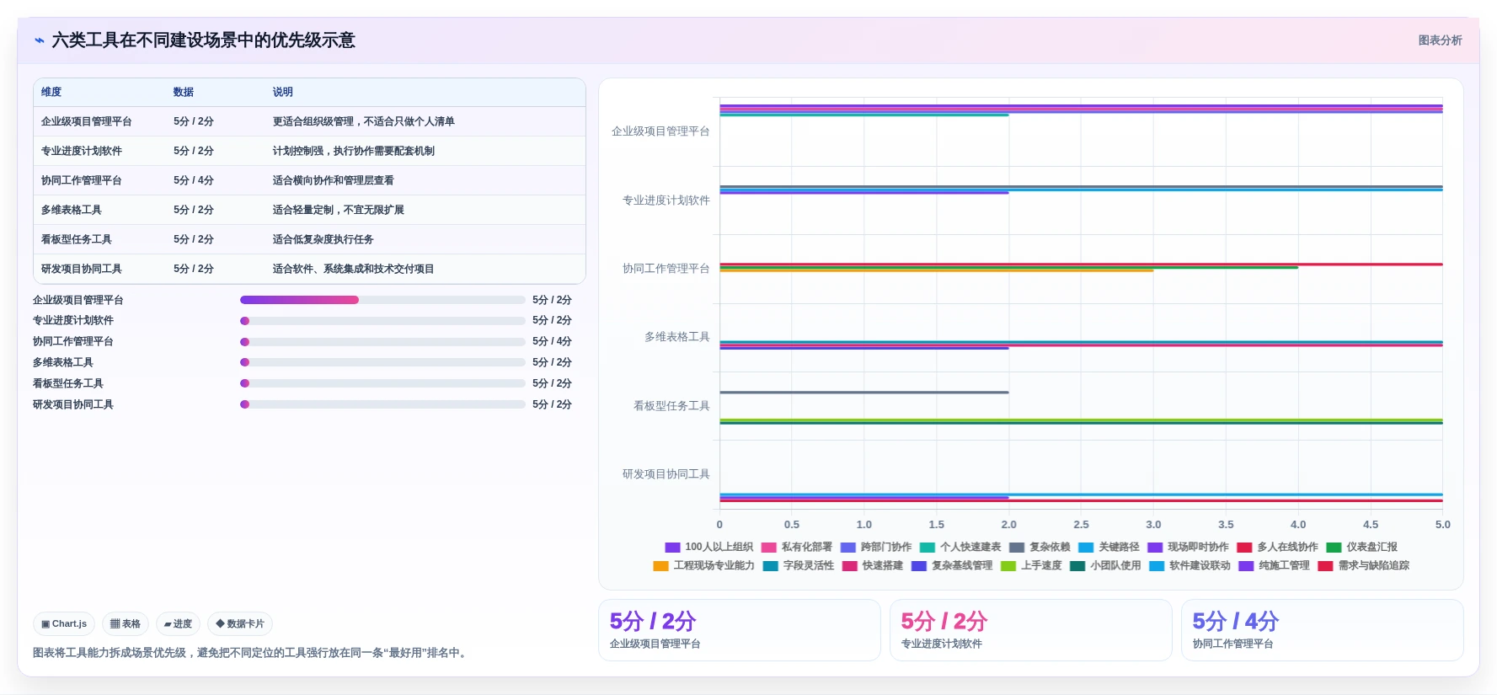Toggle the 工程现场专业能力 legend item

(x=703, y=566)
